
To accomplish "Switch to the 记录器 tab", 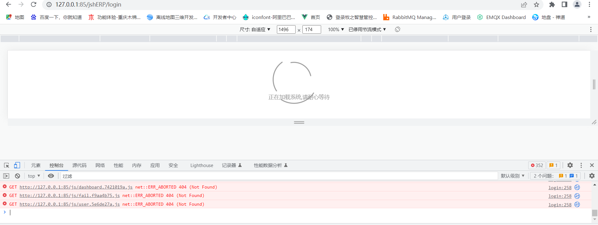I will pyautogui.click(x=232, y=165).
